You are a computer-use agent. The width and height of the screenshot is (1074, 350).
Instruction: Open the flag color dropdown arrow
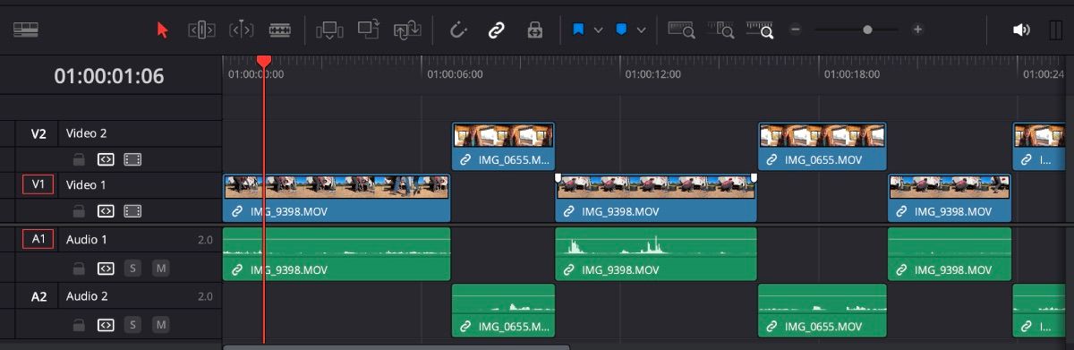click(599, 30)
